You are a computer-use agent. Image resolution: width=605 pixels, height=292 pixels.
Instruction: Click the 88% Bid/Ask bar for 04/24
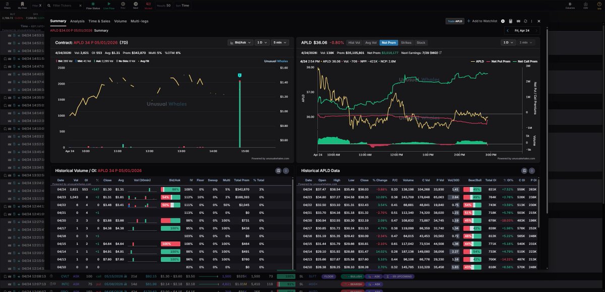coord(171,189)
